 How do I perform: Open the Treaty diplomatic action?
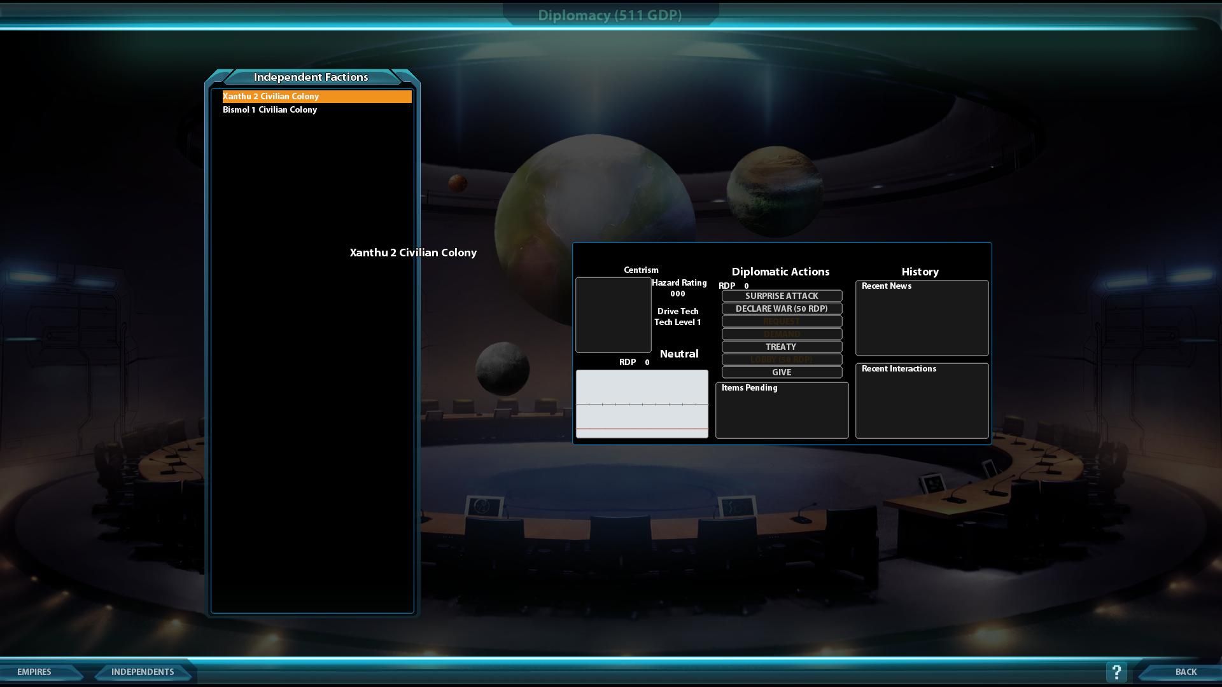[x=782, y=347]
